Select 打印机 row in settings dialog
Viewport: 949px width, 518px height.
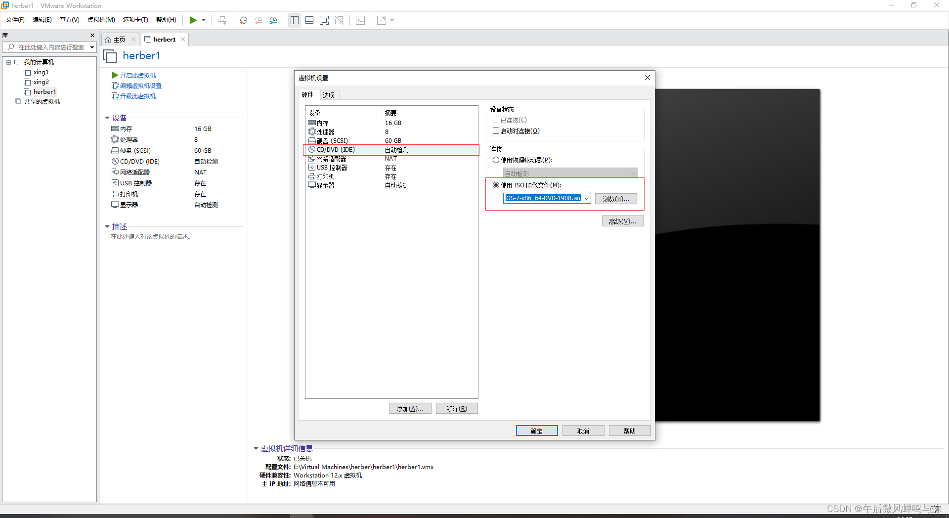(391, 176)
